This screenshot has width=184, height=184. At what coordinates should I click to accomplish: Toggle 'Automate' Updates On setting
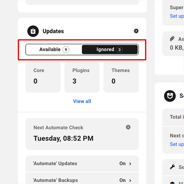pyautogui.click(x=123, y=164)
